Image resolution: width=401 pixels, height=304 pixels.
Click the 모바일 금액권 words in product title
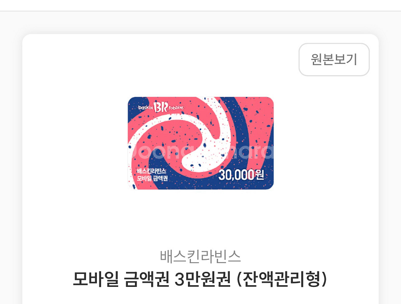point(121,279)
